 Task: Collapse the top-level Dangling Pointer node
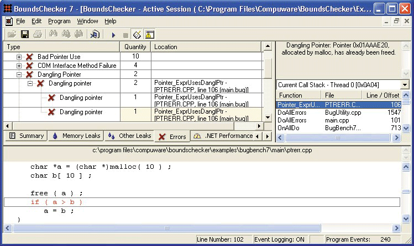coord(19,75)
